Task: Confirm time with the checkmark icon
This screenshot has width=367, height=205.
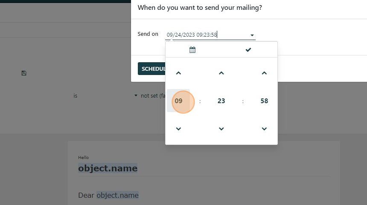Action: 248,49
